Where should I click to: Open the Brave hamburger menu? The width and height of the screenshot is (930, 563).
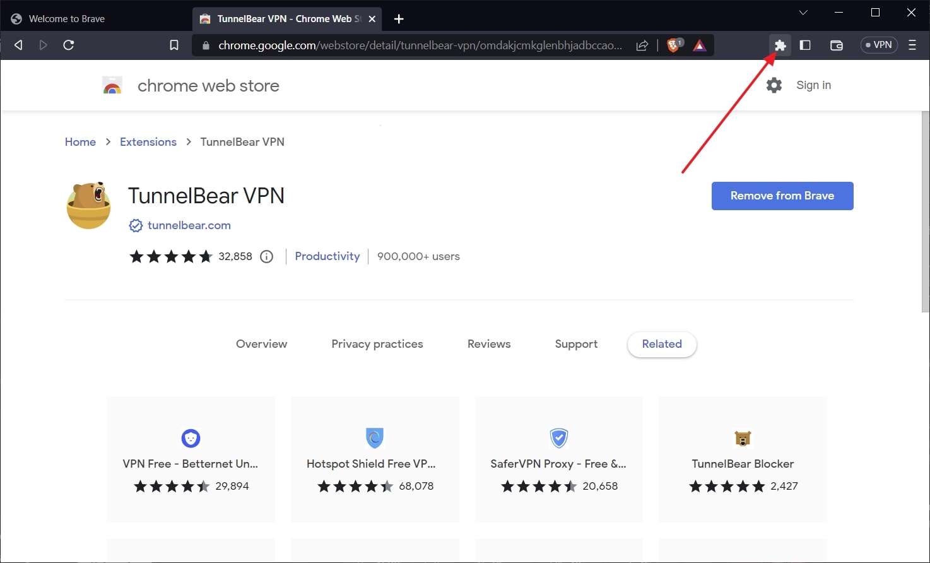pos(912,45)
